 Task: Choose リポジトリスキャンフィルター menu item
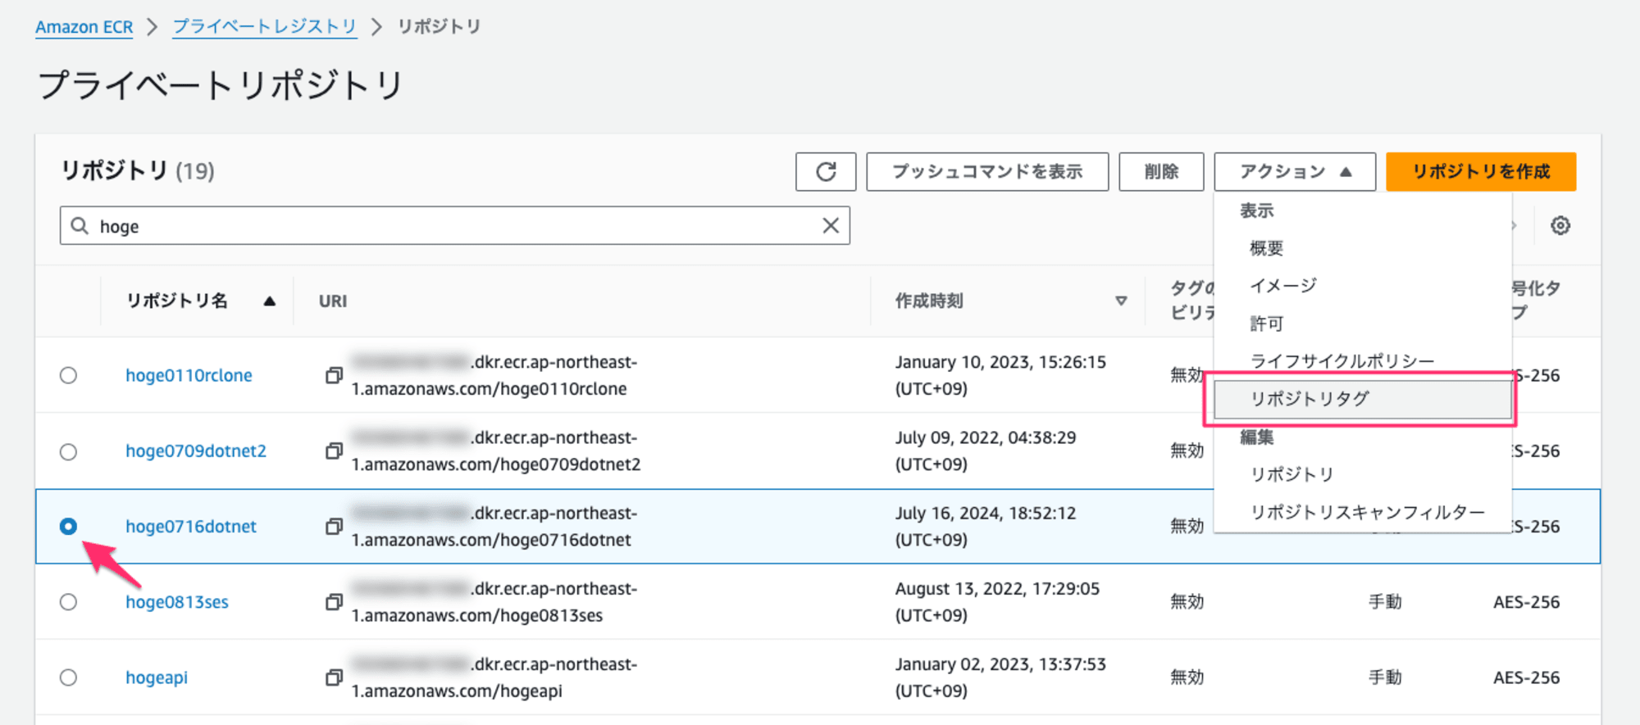click(x=1363, y=512)
